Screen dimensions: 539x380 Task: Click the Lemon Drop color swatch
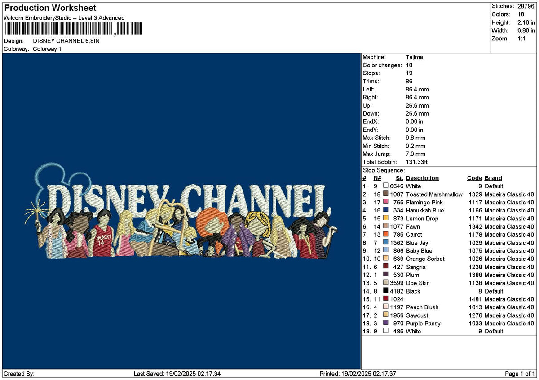click(x=385, y=218)
